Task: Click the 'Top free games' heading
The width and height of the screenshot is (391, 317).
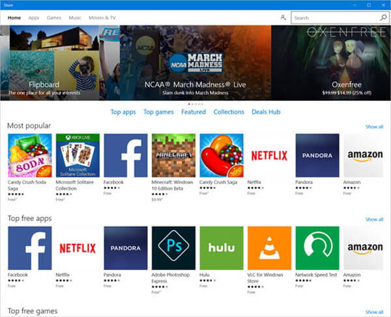Action: tap(33, 311)
